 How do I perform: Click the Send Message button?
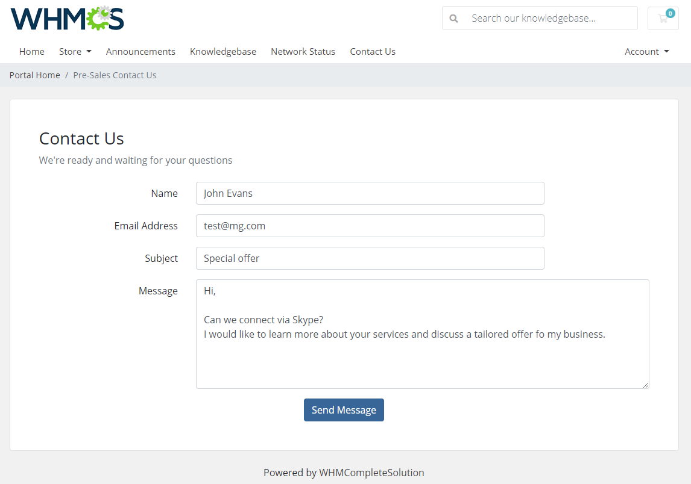click(x=344, y=410)
